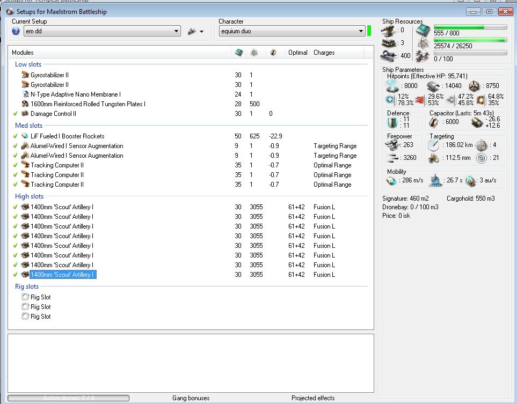The width and height of the screenshot is (517, 404).
Task: Click the structure hitpoints icon showing 8750
Action: click(474, 86)
